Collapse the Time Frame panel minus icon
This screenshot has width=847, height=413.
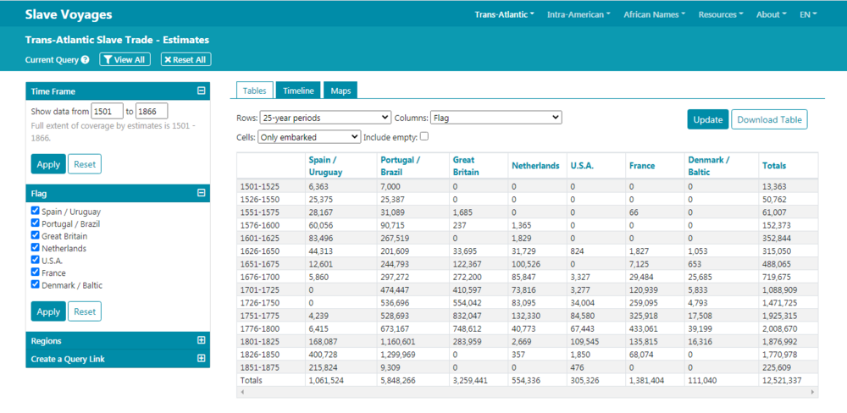coord(202,91)
